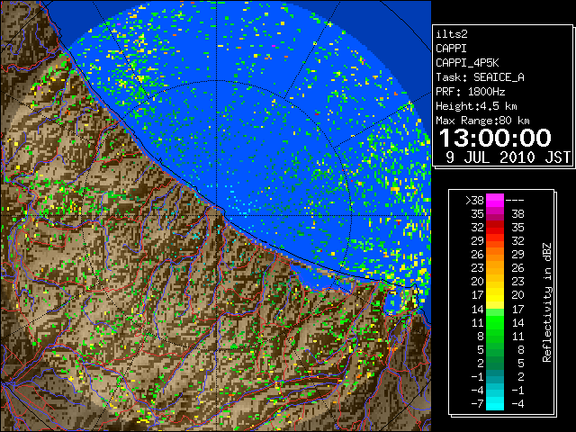Click the "Reflectivity in dBZ" axis label
Screen dimensions: 576x432
click(x=547, y=302)
